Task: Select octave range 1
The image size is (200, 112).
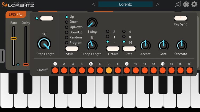Action: pyautogui.click(x=108, y=37)
